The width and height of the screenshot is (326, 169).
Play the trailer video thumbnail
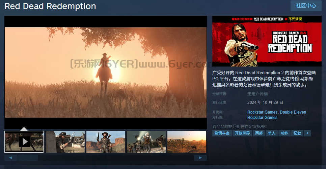(x=24, y=142)
